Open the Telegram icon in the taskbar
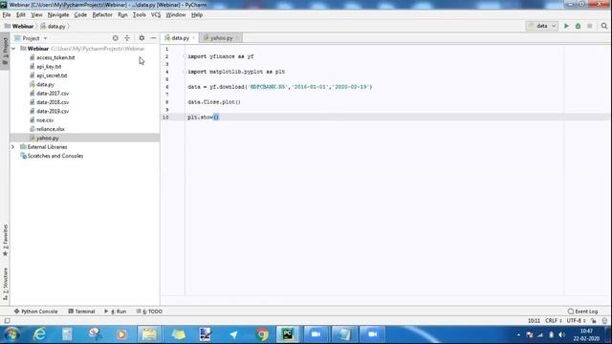The image size is (612, 344). [233, 334]
